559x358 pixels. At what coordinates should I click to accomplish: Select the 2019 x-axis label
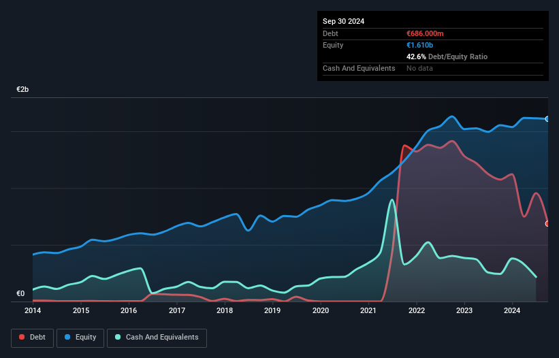tap(272, 310)
